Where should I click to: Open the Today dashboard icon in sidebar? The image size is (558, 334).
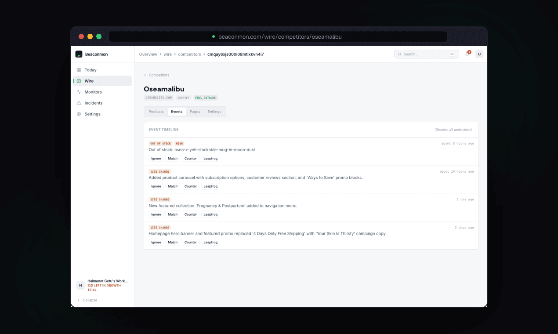79,70
